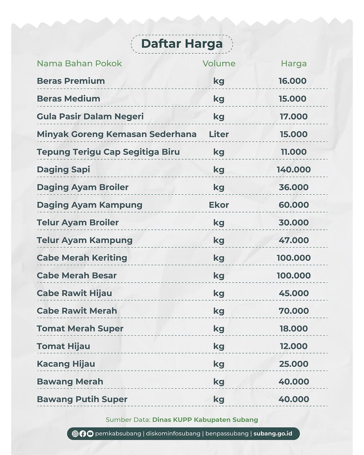Screen dimensions: 364x455
Task: Click the Liter unit for Minyak Goreng
Action: pyautogui.click(x=219, y=134)
